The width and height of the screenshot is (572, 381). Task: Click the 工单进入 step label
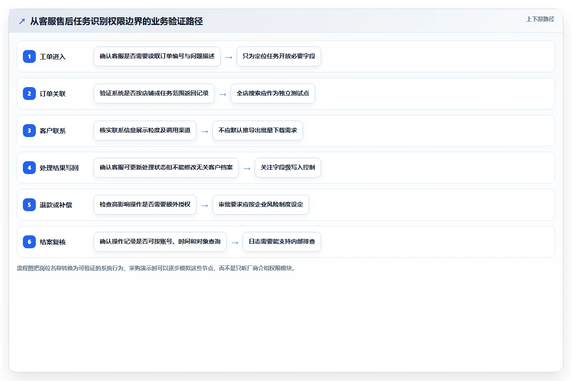pyautogui.click(x=53, y=56)
